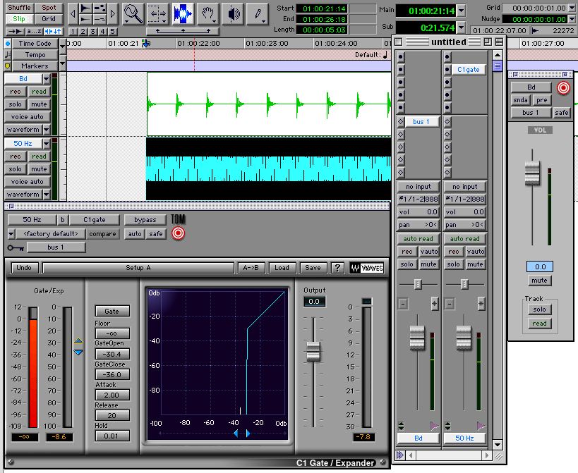Select the Zoomer magnifying glass tool
The height and width of the screenshot is (473, 578).
pos(133,13)
